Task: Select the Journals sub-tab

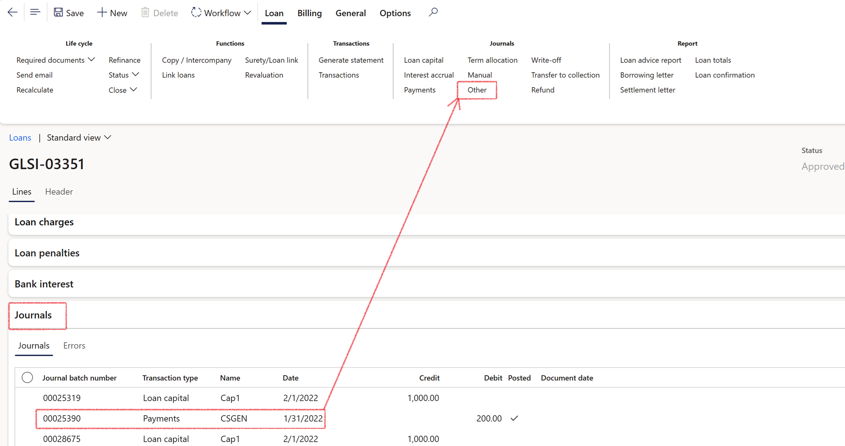Action: 34,345
